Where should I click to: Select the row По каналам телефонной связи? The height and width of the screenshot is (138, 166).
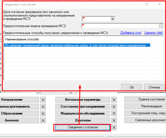pos(77,45)
